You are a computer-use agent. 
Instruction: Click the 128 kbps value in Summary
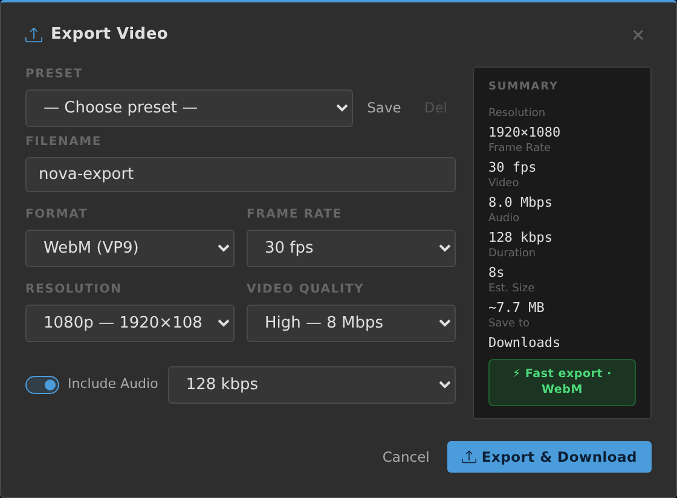[x=520, y=238]
